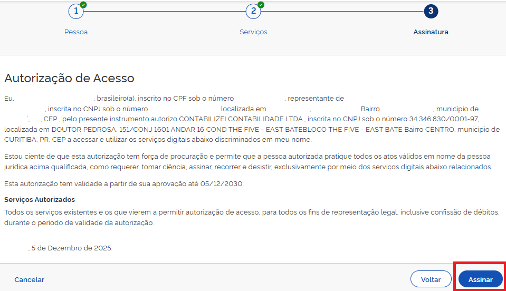Go to the Serviços step label
506x291 pixels.
coord(253,32)
